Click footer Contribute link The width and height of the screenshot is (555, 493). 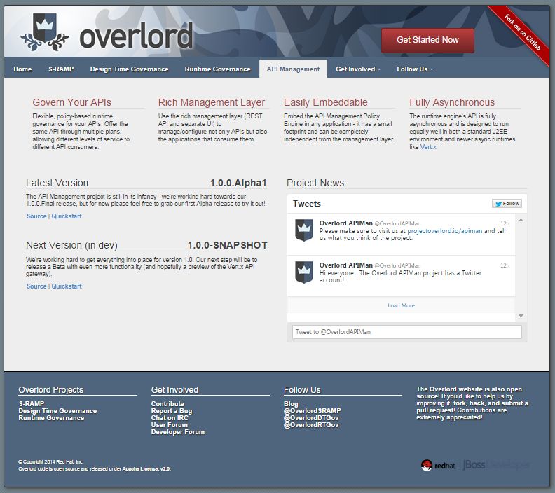tap(167, 404)
